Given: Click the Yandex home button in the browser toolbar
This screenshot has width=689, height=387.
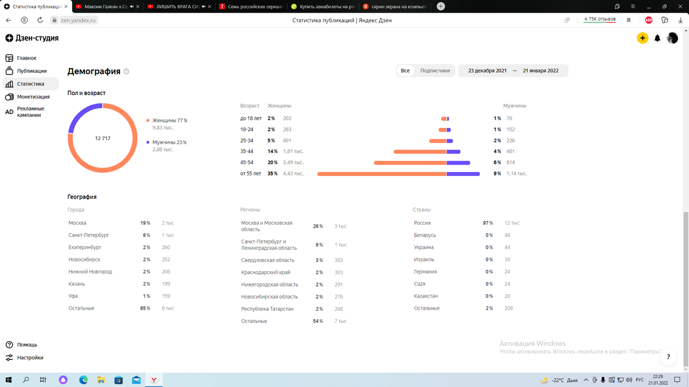Looking at the screenshot, I should [25, 19].
